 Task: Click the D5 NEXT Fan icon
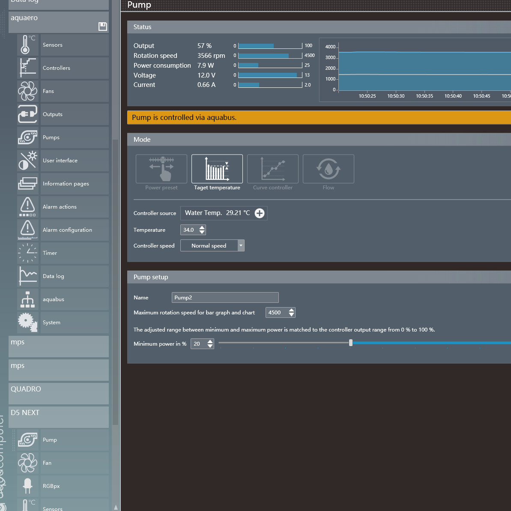28,463
